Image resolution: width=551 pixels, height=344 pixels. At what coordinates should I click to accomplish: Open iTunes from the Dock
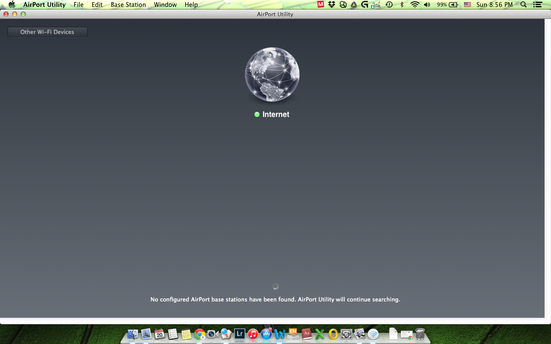pyautogui.click(x=253, y=334)
